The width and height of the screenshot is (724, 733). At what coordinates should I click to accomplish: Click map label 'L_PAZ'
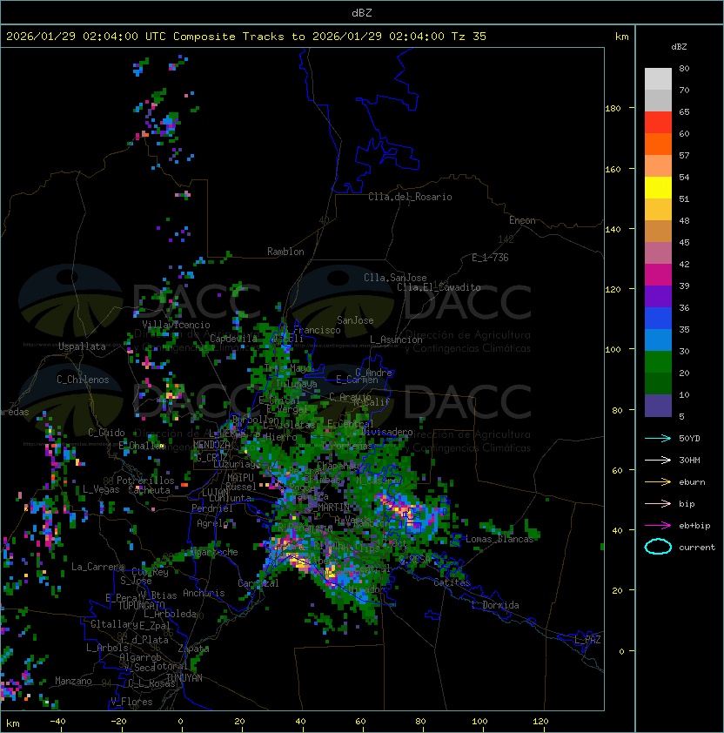point(587,640)
